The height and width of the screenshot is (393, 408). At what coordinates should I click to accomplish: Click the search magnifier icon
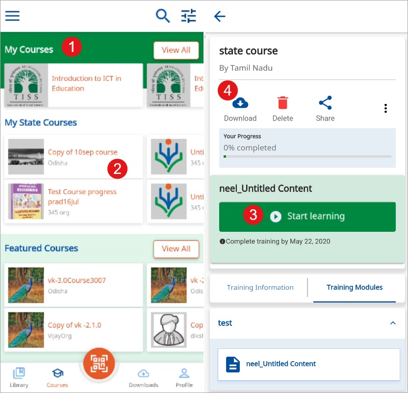pyautogui.click(x=162, y=16)
